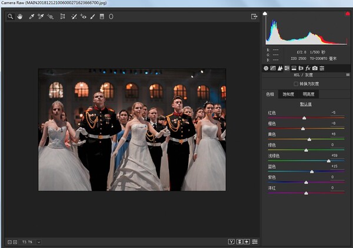The width and height of the screenshot is (353, 248).
Task: Click the 橙色 hue slider handle
Action: [303, 129]
